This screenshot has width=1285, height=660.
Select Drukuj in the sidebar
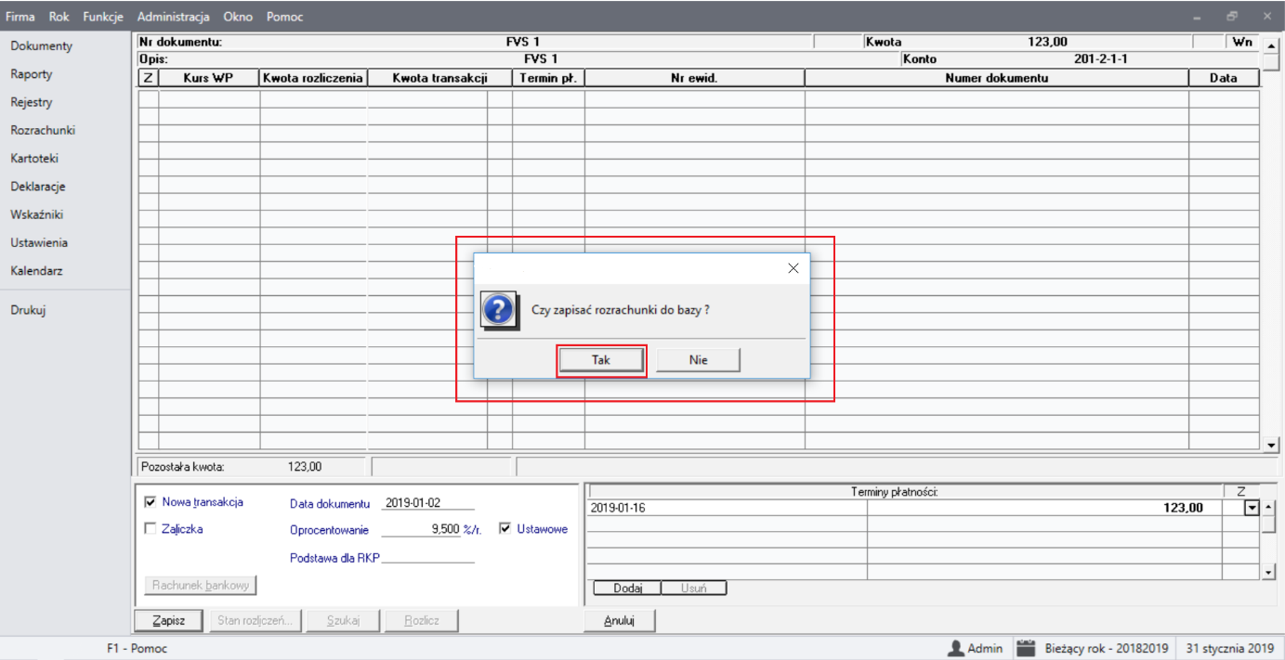28,311
